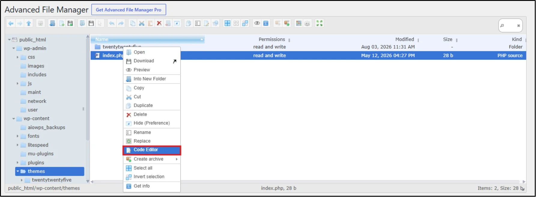Viewport: 536px width, 197px height.
Task: Click the Back arrow toolbar icon
Action: point(11,23)
